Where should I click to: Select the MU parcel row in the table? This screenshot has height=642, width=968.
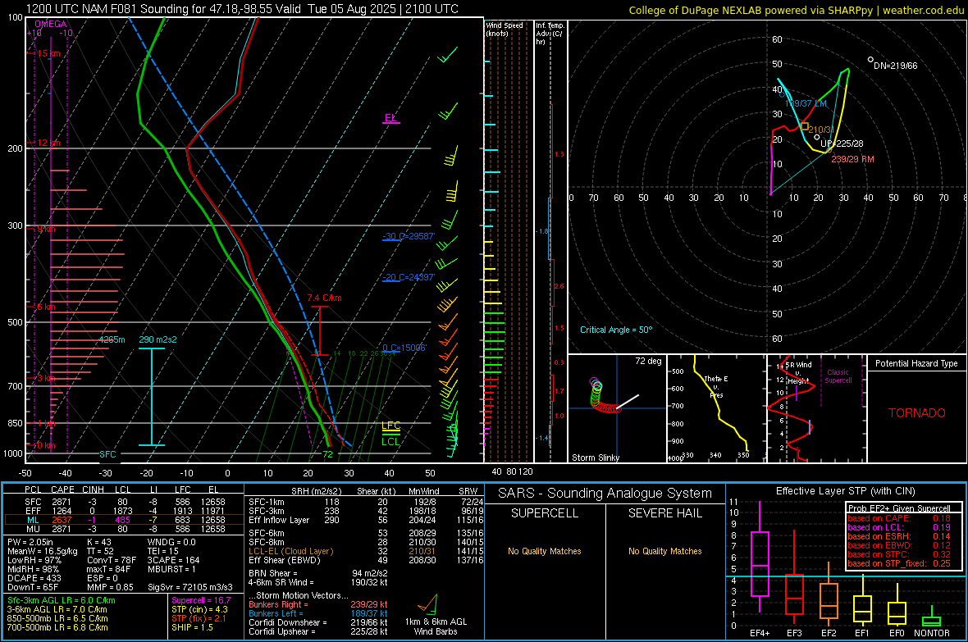coord(124,528)
